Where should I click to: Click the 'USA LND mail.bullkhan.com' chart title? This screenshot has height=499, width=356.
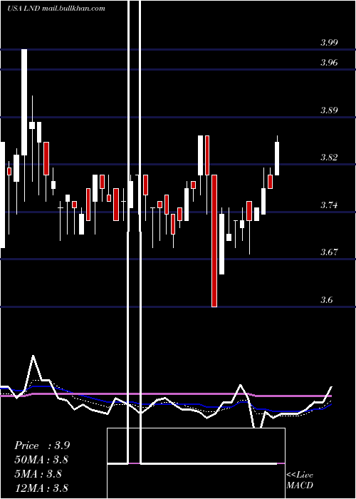(56, 9)
